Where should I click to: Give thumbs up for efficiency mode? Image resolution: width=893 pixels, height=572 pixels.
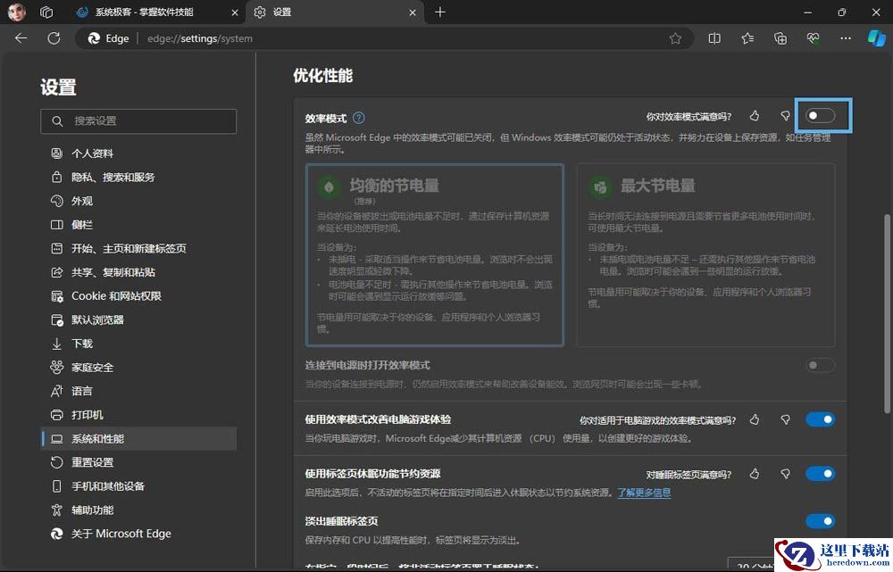[x=755, y=116]
